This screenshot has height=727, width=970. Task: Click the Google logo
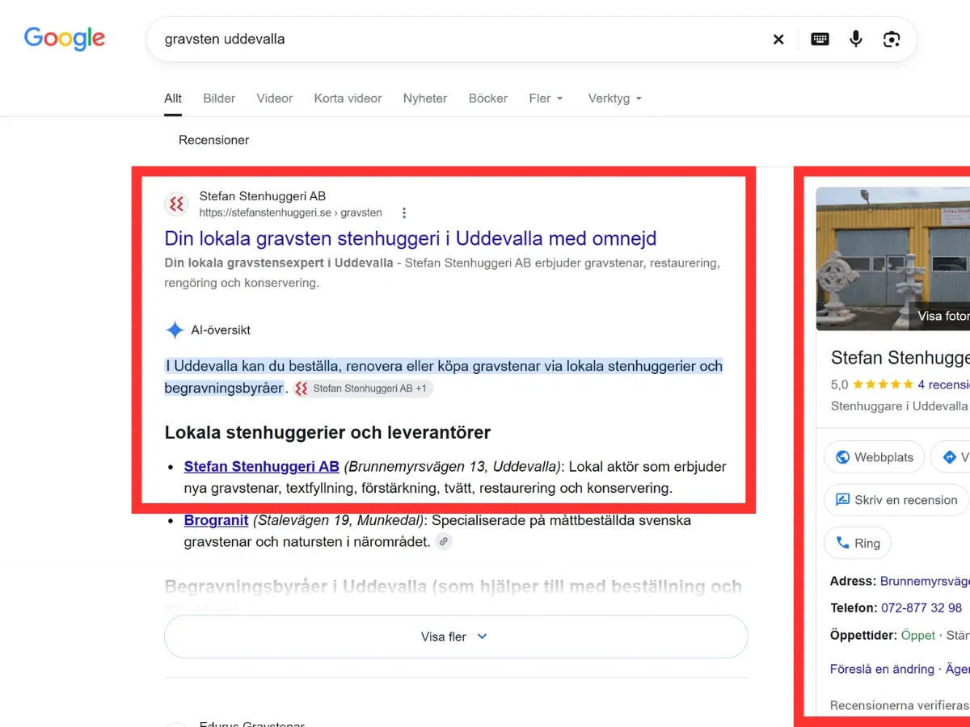(65, 38)
